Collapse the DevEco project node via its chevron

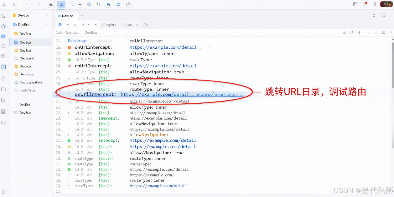click(47, 25)
